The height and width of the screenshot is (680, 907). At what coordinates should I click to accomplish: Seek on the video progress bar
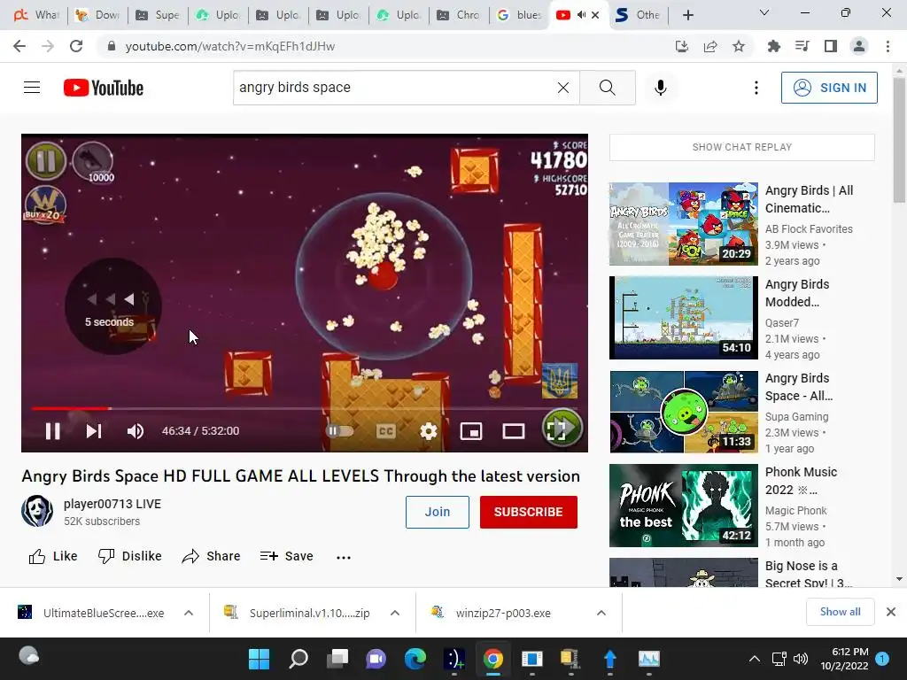click(305, 408)
